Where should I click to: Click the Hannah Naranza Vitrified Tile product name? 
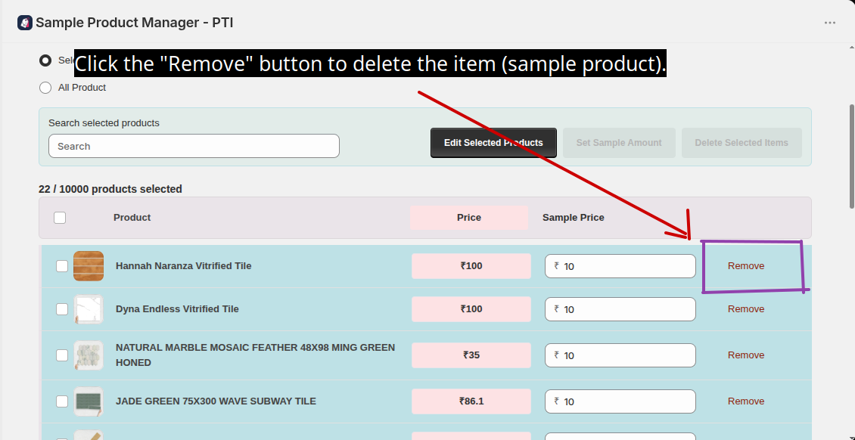click(x=184, y=266)
